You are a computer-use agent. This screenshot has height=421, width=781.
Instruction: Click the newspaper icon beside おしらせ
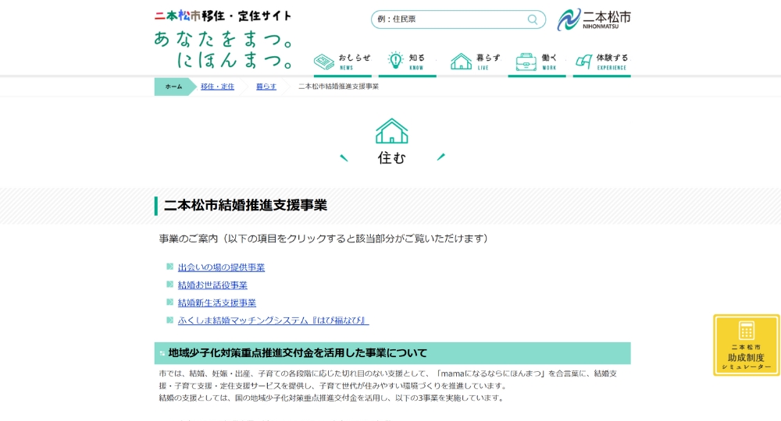[x=324, y=62]
